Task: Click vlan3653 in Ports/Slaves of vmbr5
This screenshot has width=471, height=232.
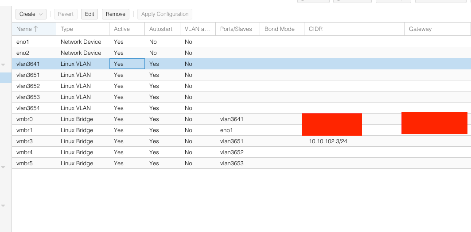Action: (232, 164)
